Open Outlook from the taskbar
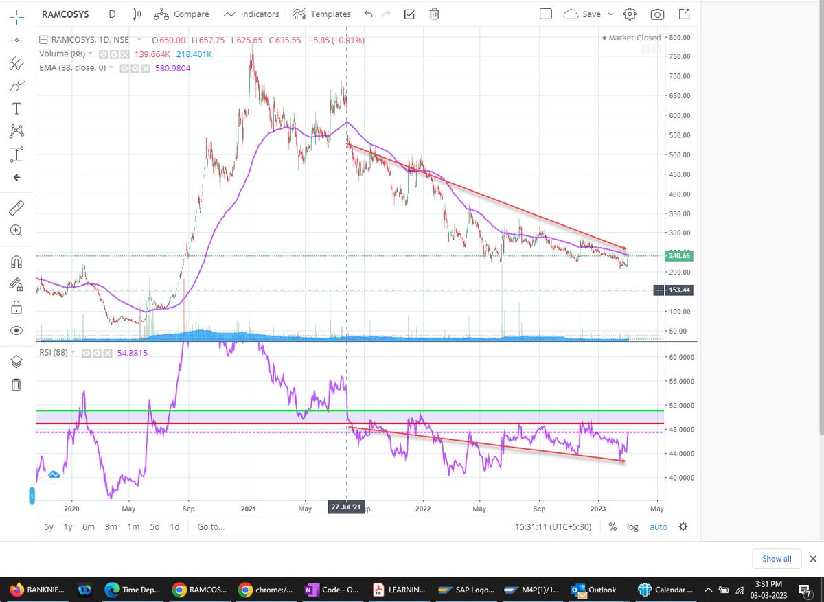This screenshot has height=602, width=824. tap(595, 590)
